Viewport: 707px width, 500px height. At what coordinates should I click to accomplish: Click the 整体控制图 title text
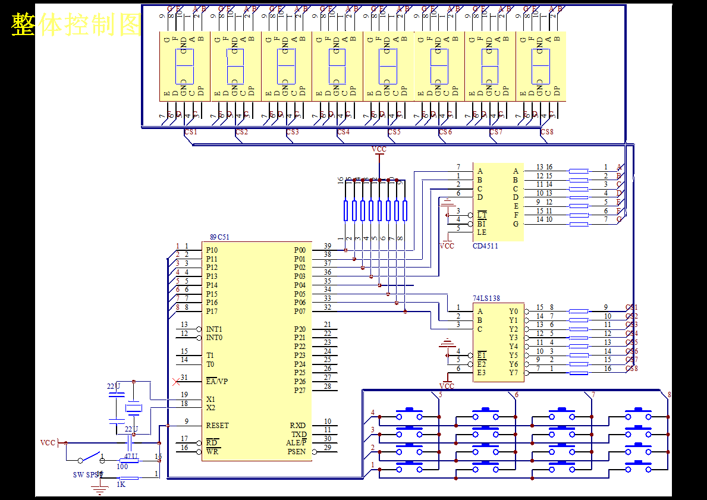76,24
